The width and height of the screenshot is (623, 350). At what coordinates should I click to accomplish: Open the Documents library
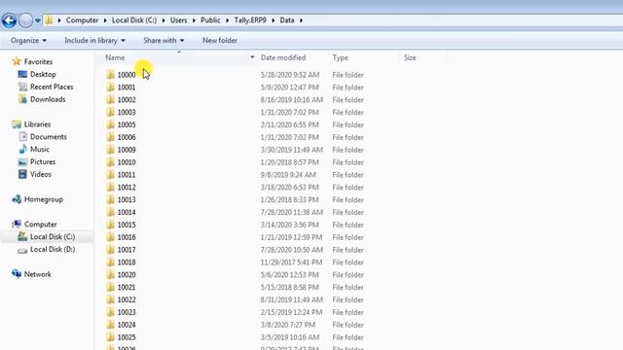click(49, 137)
